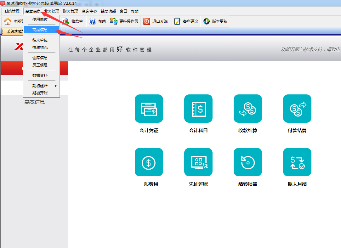Expand the 期初建账 submenu arrow
This screenshot has width=341, height=248.
pos(56,86)
